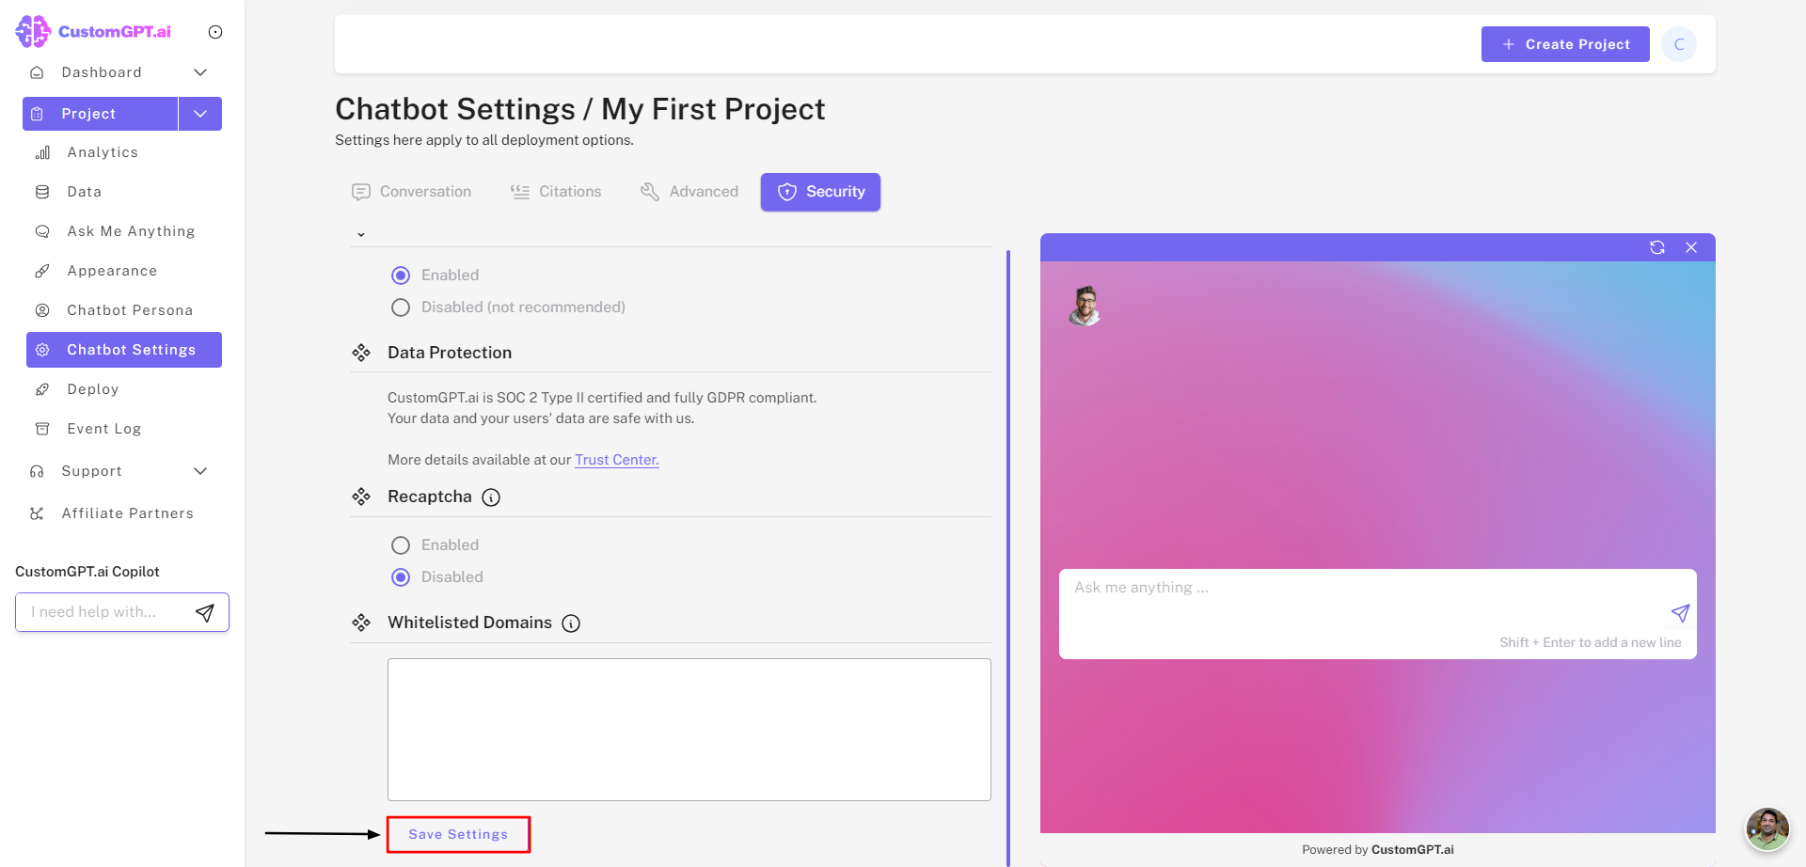Click 'Whitelisted Domains' heading text
1806x867 pixels.
469,623
